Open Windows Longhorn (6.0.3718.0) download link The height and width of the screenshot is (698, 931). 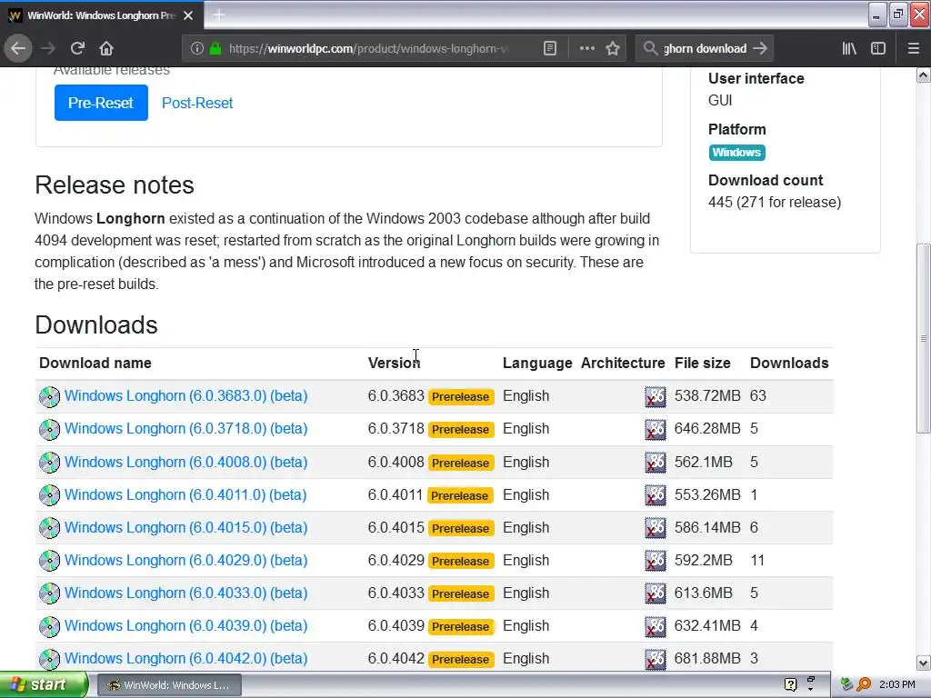coord(185,429)
